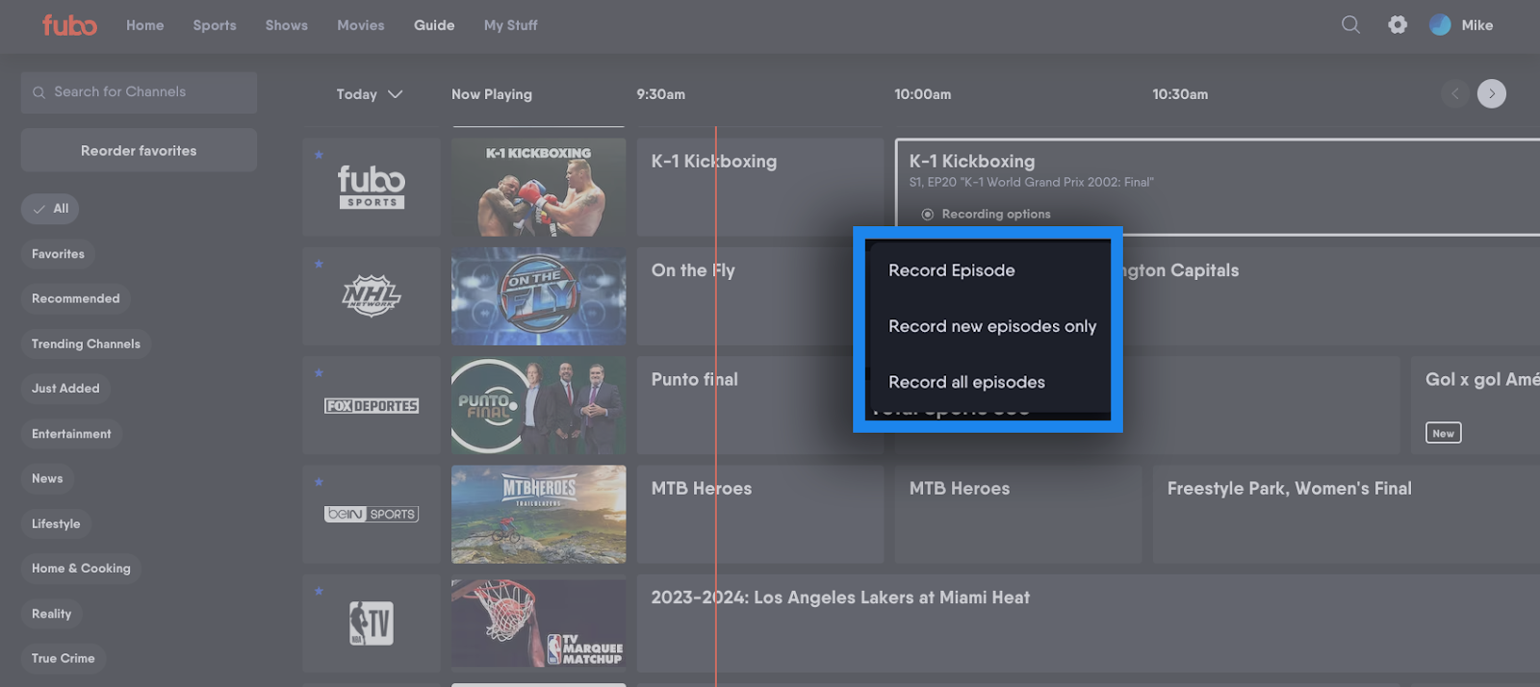1540x687 pixels.
Task: Select the 10:00am MTB Heroes program
Action: (x=1017, y=514)
